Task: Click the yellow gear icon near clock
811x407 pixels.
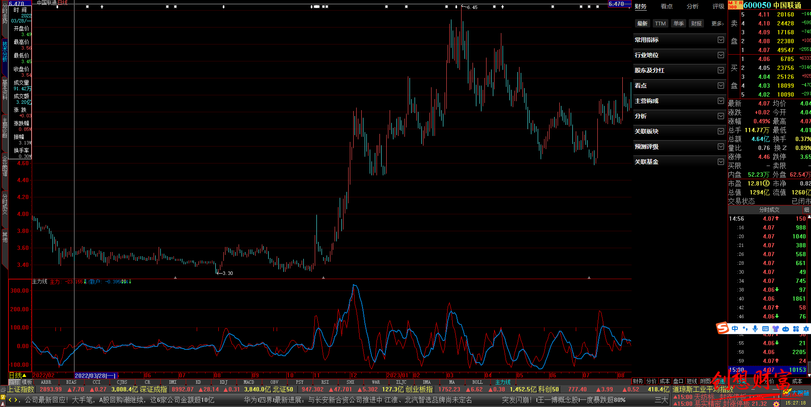Action: click(x=776, y=404)
